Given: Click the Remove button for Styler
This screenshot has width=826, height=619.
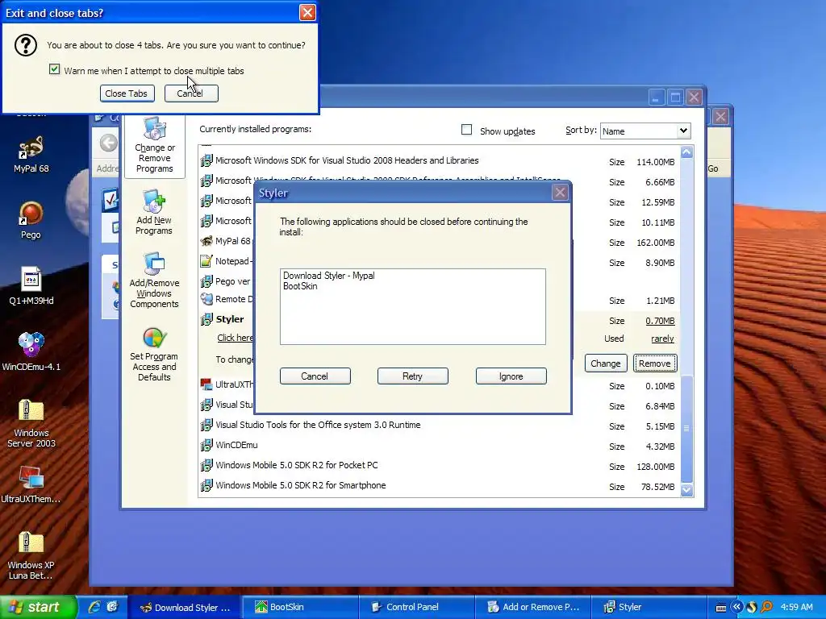Looking at the screenshot, I should (x=655, y=364).
